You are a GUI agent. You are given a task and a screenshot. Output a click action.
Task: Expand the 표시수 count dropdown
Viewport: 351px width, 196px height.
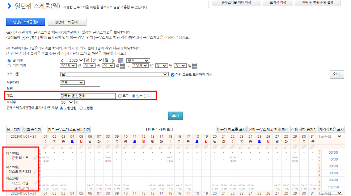(67, 102)
